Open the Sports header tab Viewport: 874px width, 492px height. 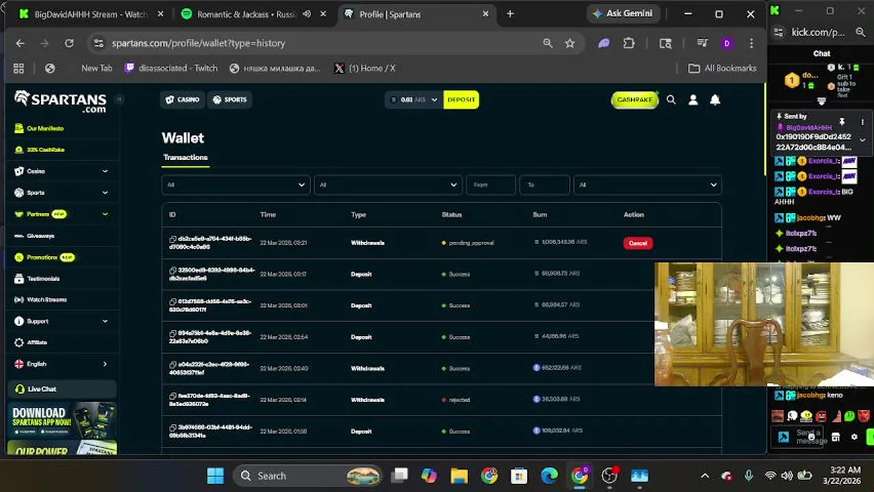coord(230,100)
